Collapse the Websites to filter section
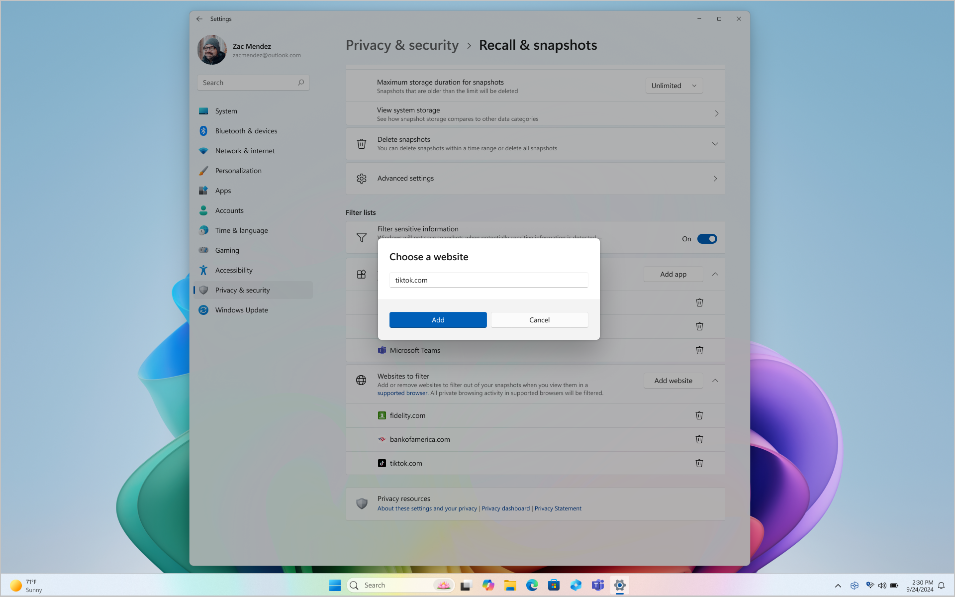The image size is (955, 597). 715,381
